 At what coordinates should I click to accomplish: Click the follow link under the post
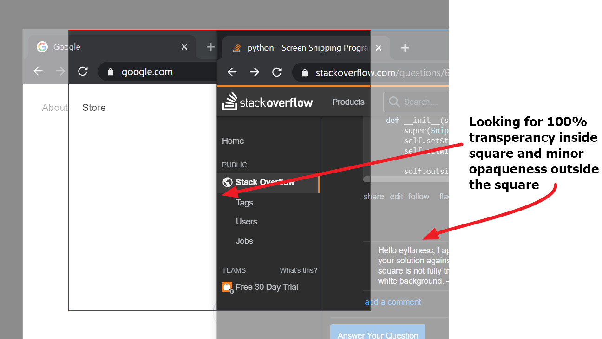pos(419,197)
